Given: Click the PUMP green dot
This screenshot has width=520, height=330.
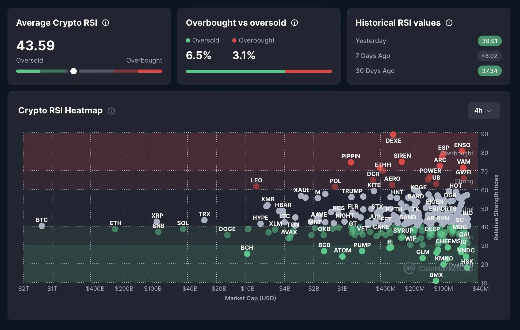Looking at the screenshot, I should point(362,251).
